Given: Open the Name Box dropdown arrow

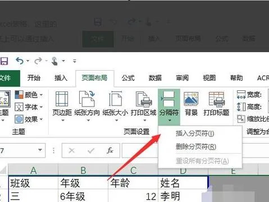Looking at the screenshot, I should pyautogui.click(x=40, y=150).
